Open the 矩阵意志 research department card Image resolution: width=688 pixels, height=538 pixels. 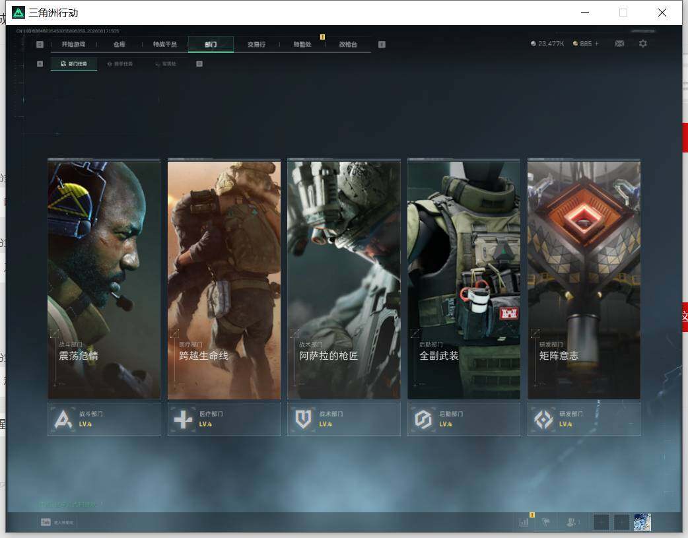[x=584, y=279]
